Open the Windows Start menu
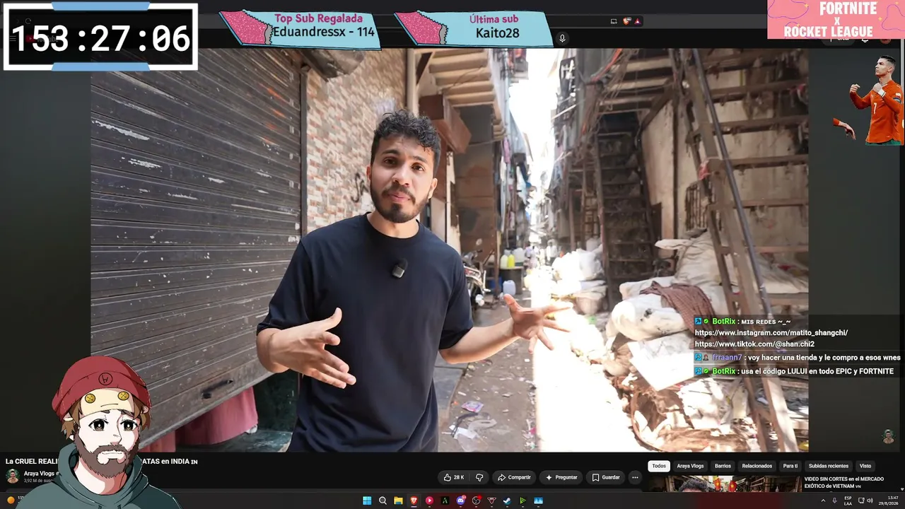The width and height of the screenshot is (905, 509). click(x=367, y=501)
